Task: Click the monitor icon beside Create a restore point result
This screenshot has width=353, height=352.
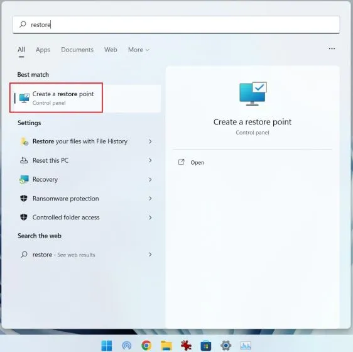Action: point(24,98)
